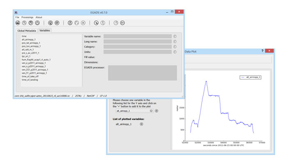Choose time_of_landing from the variable list
287x164 pixels.
tap(30, 80)
